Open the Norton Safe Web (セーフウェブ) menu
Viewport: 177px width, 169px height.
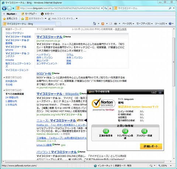click(x=29, y=14)
